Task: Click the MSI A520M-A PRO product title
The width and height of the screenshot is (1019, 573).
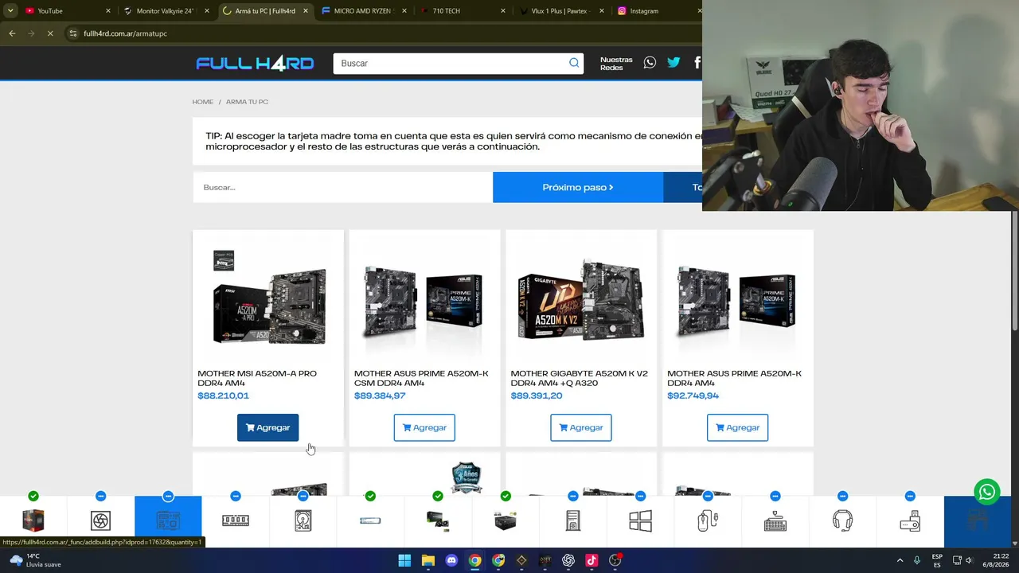Action: [x=257, y=378]
